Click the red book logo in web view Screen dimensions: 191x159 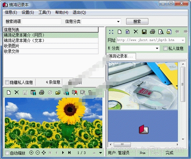[x=143, y=129]
